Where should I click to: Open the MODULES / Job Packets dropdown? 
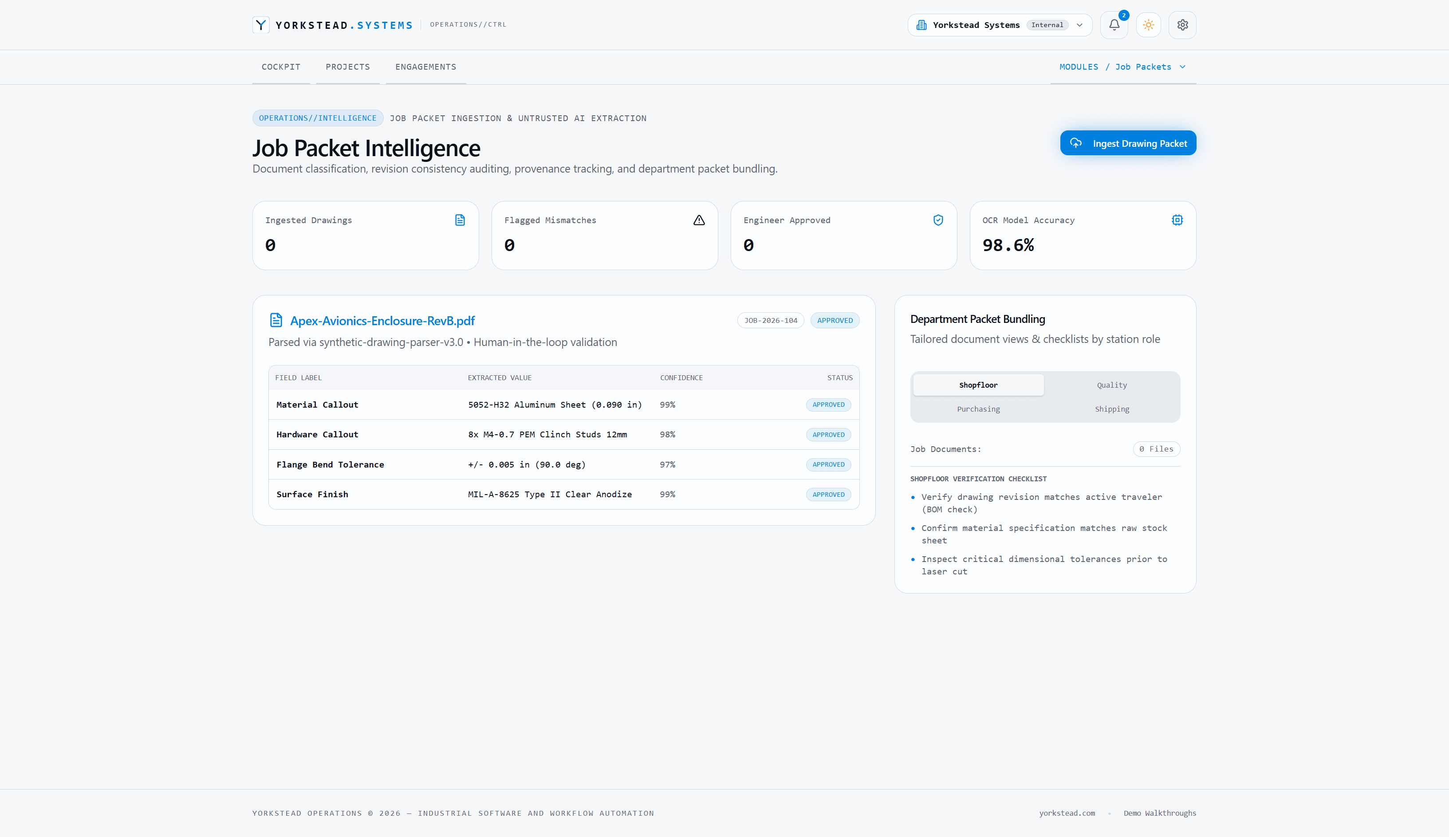coord(1123,67)
